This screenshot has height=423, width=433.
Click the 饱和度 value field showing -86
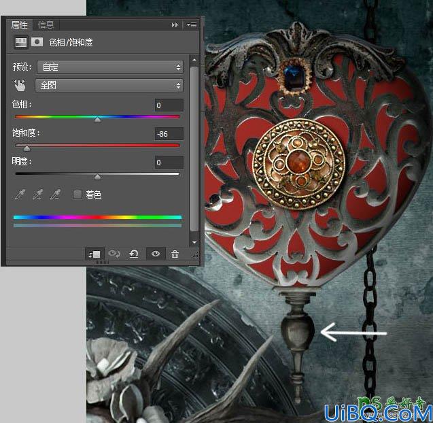169,134
